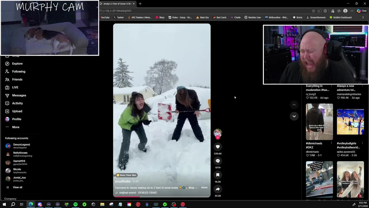Open Bratz Clear Skin effect tag
Image resolution: width=369 pixels, height=208 pixels.
click(126, 175)
